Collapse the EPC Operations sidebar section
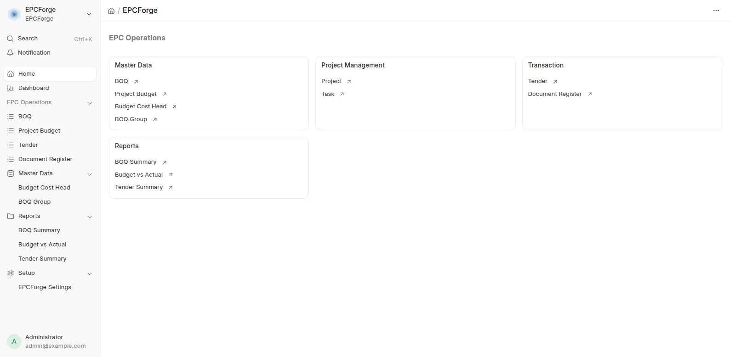The height and width of the screenshot is (357, 735). click(90, 103)
